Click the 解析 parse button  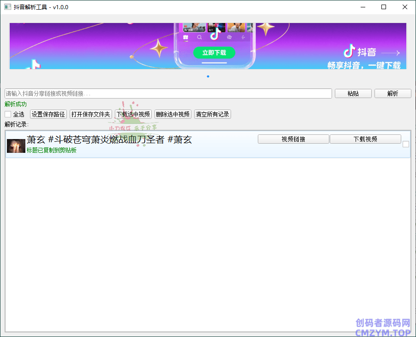[x=392, y=93]
